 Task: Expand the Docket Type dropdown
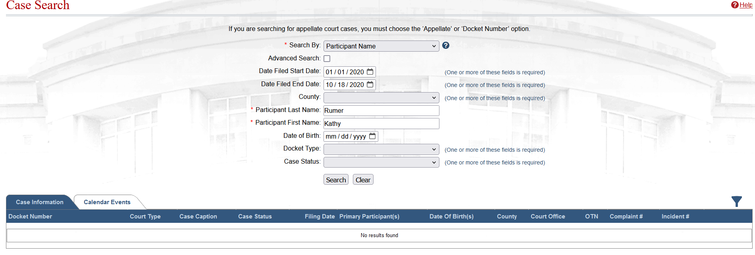coord(381,149)
